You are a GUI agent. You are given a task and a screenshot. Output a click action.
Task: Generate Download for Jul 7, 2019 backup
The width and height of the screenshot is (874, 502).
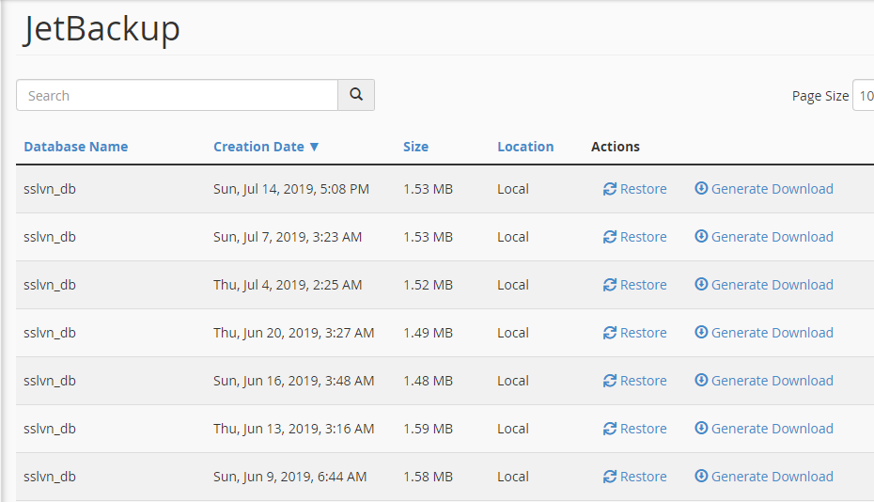click(x=772, y=237)
